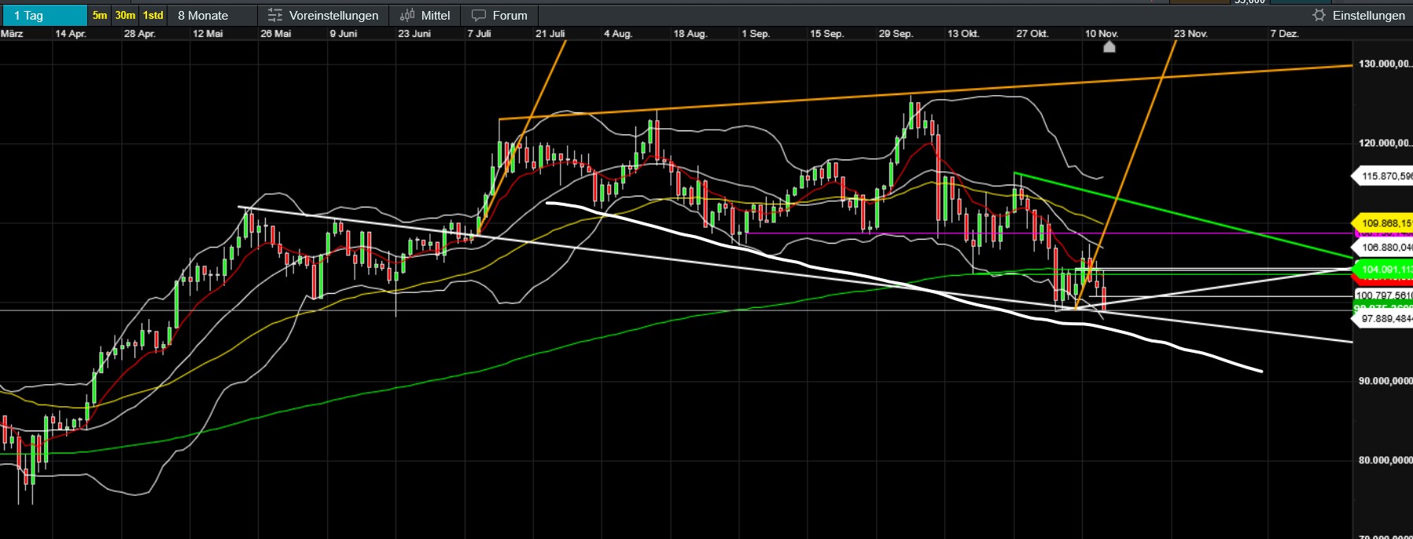
Task: Click the 97.889 price label on axis
Action: 1384,318
